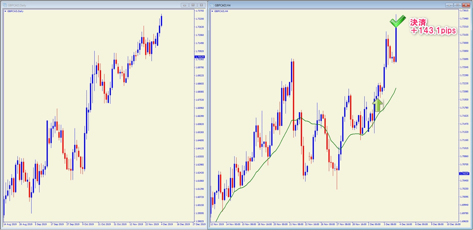Click time label 2 Dec 00:00 on H4 chart

coord(374,224)
